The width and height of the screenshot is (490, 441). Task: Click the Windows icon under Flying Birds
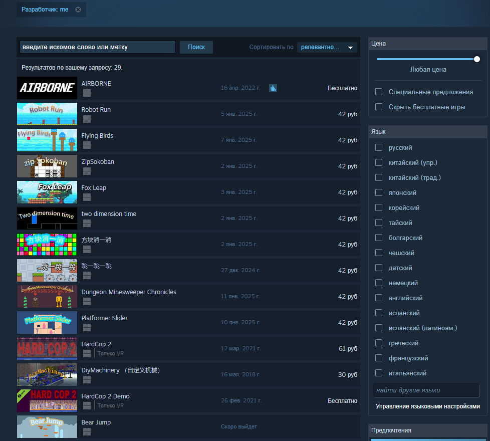pos(87,145)
